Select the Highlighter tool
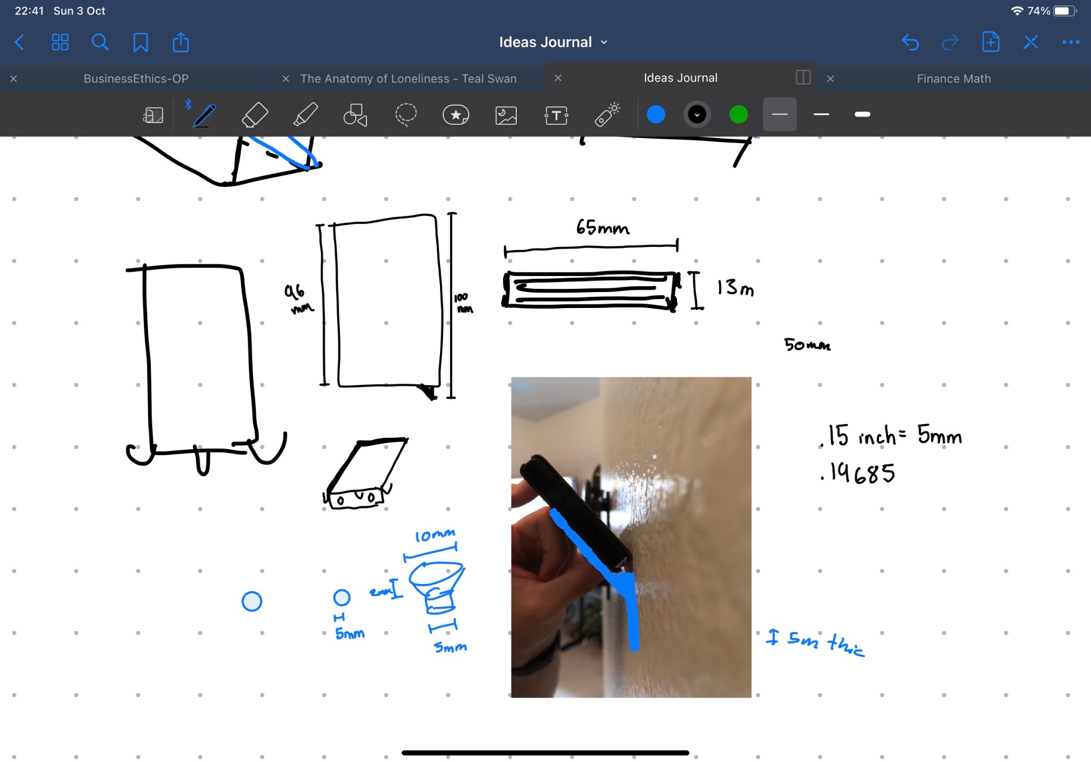The height and width of the screenshot is (762, 1091). click(x=304, y=115)
